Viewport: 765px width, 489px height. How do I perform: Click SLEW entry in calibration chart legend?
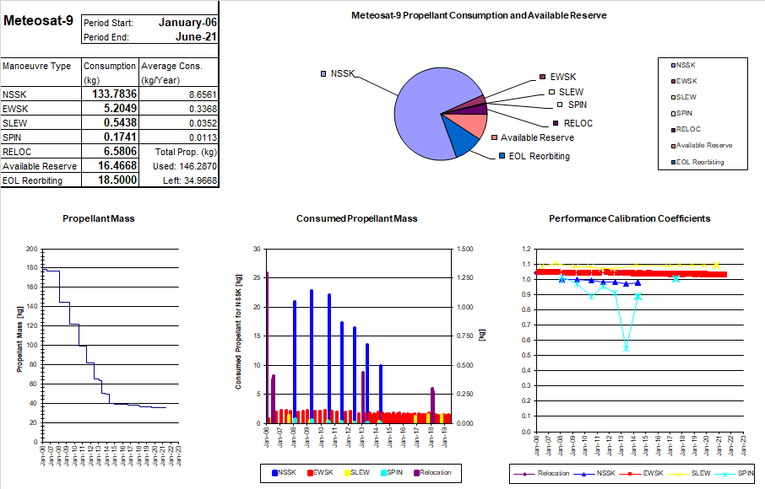coord(690,474)
